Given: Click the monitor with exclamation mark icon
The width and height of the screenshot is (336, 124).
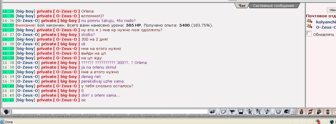Looking at the screenshot, I should pos(241,111).
